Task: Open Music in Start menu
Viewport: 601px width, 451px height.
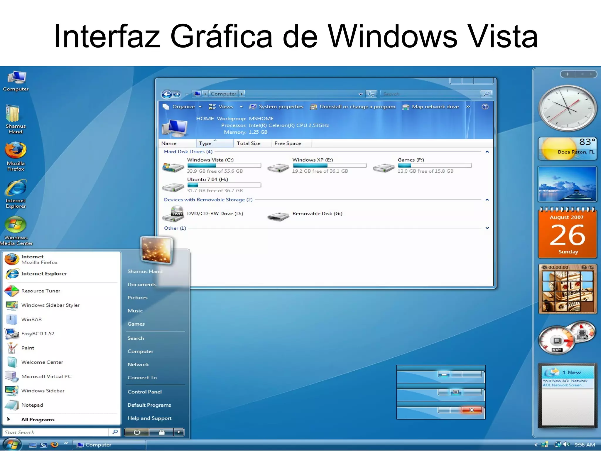Action: point(135,311)
